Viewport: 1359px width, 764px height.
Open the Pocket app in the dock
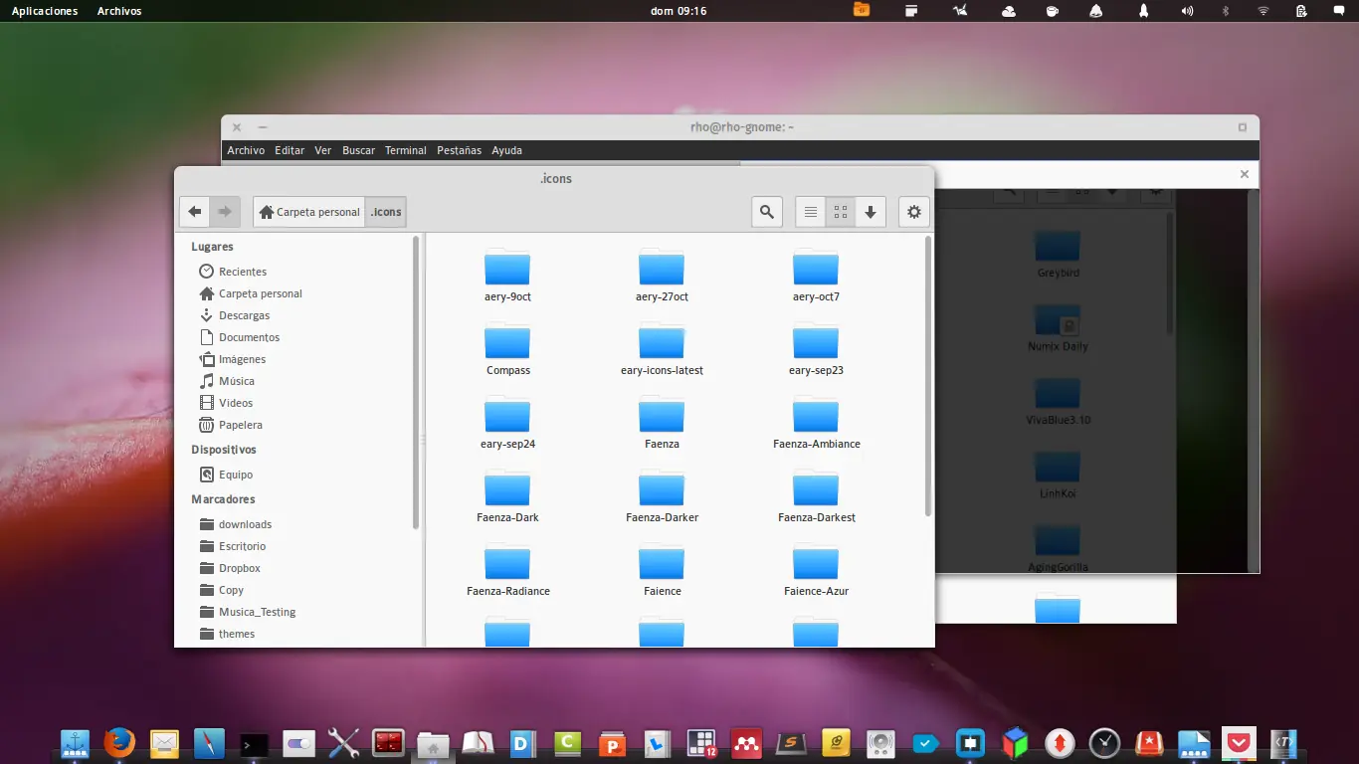[1239, 742]
